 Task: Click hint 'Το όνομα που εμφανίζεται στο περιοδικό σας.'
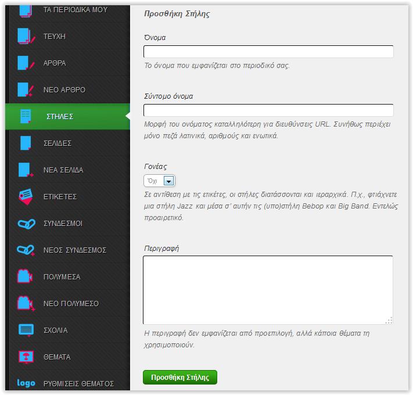pos(217,66)
